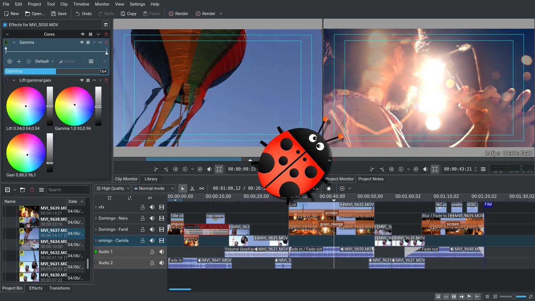The height and width of the screenshot is (301, 535).
Task: Click the split compare icon beside the effects title
Action: tap(106, 25)
